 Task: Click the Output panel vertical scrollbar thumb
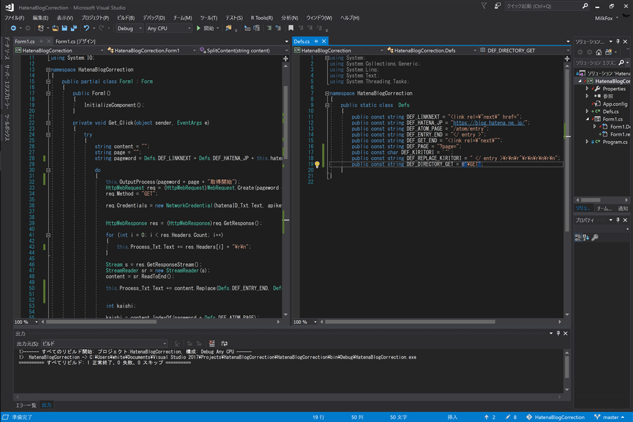click(x=567, y=366)
